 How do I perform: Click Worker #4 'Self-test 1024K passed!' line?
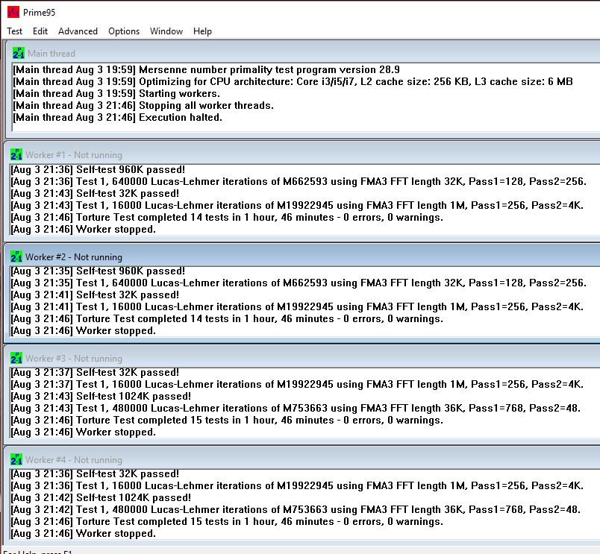[x=101, y=497]
